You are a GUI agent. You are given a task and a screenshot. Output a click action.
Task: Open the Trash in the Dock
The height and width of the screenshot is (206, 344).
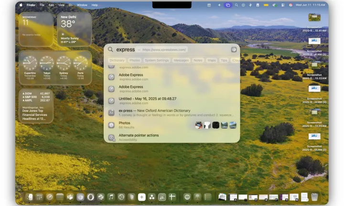click(314, 197)
